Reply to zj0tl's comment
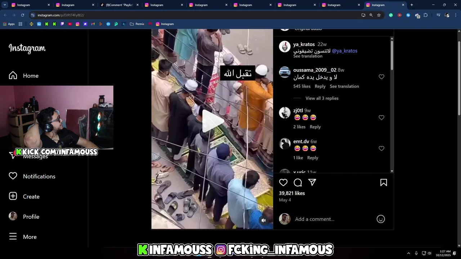This screenshot has height=259, width=461. pos(315,127)
